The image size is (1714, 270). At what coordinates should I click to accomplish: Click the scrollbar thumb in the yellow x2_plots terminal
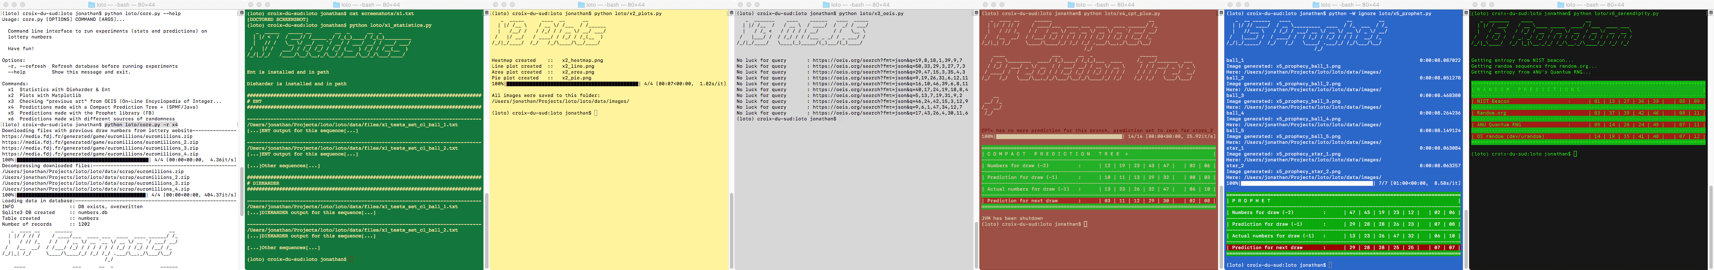point(731,231)
